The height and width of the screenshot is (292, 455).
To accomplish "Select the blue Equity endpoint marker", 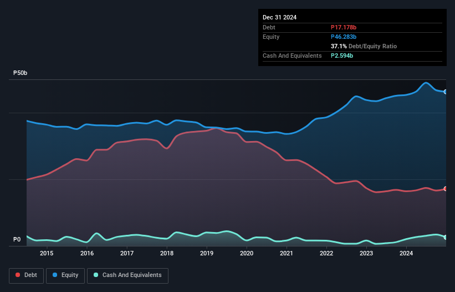I will point(446,92).
